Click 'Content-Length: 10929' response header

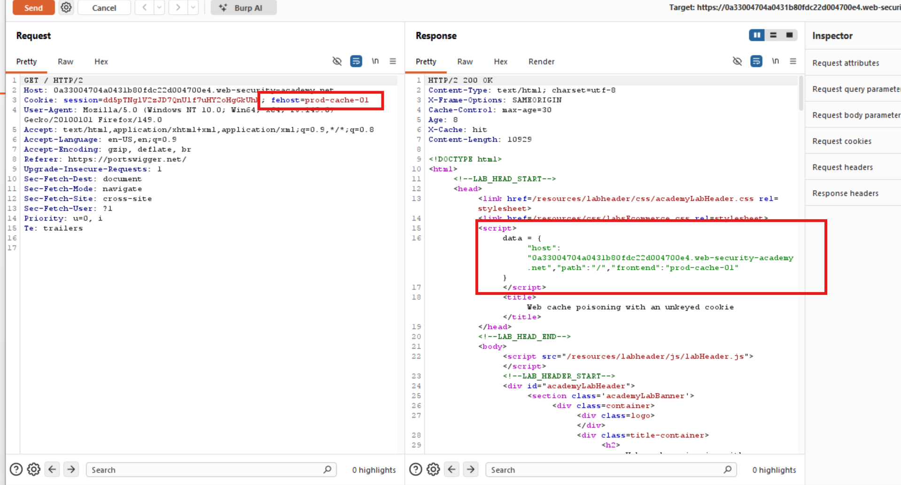(480, 139)
